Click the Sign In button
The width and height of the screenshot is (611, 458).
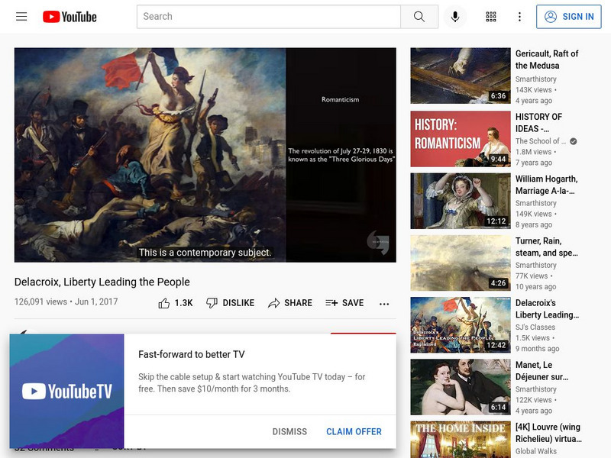pyautogui.click(x=567, y=16)
